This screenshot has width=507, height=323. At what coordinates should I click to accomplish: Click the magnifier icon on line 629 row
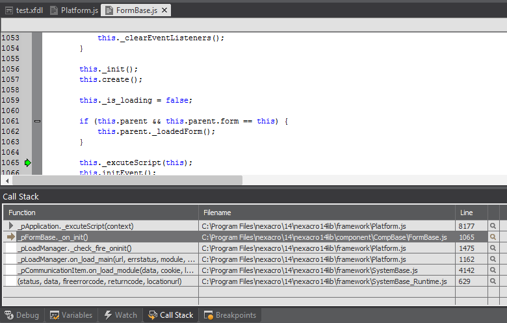[x=493, y=281]
